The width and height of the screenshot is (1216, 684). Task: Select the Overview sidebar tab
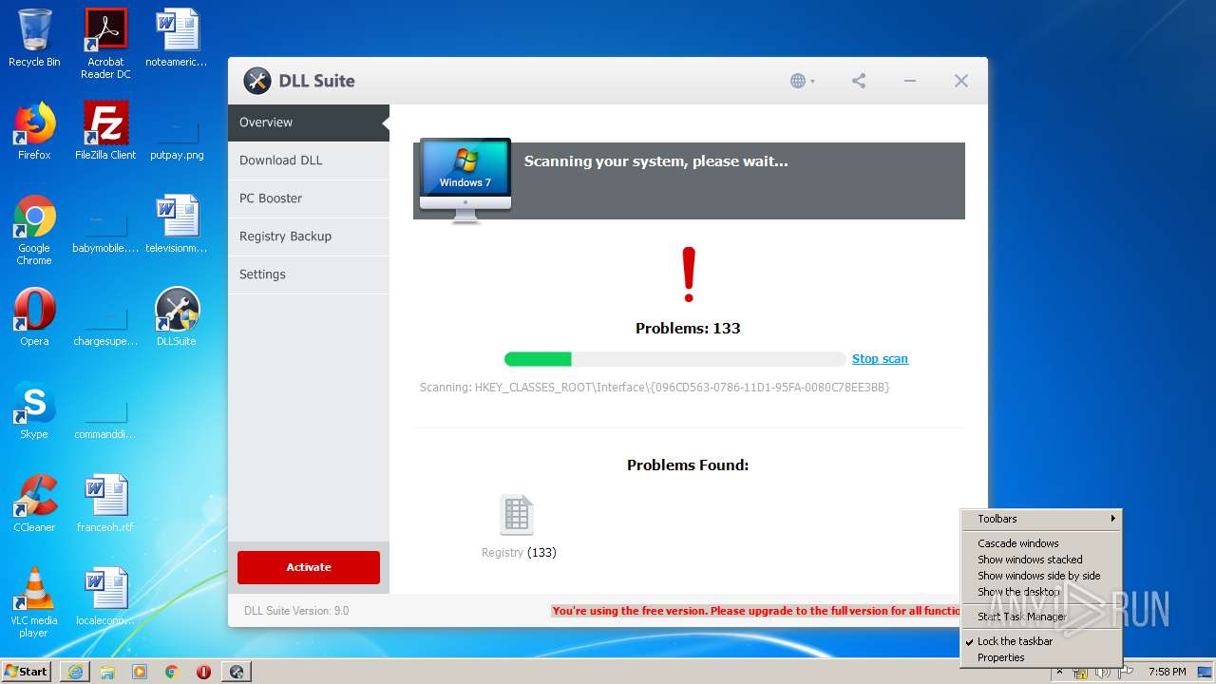[x=309, y=123]
